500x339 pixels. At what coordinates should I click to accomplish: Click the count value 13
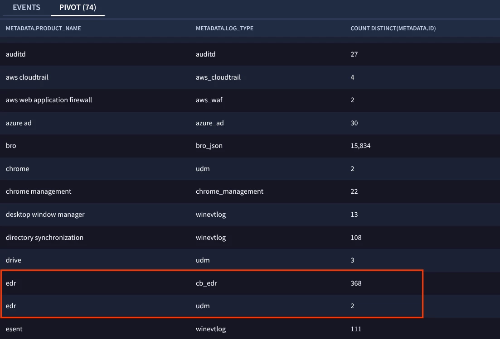point(354,214)
